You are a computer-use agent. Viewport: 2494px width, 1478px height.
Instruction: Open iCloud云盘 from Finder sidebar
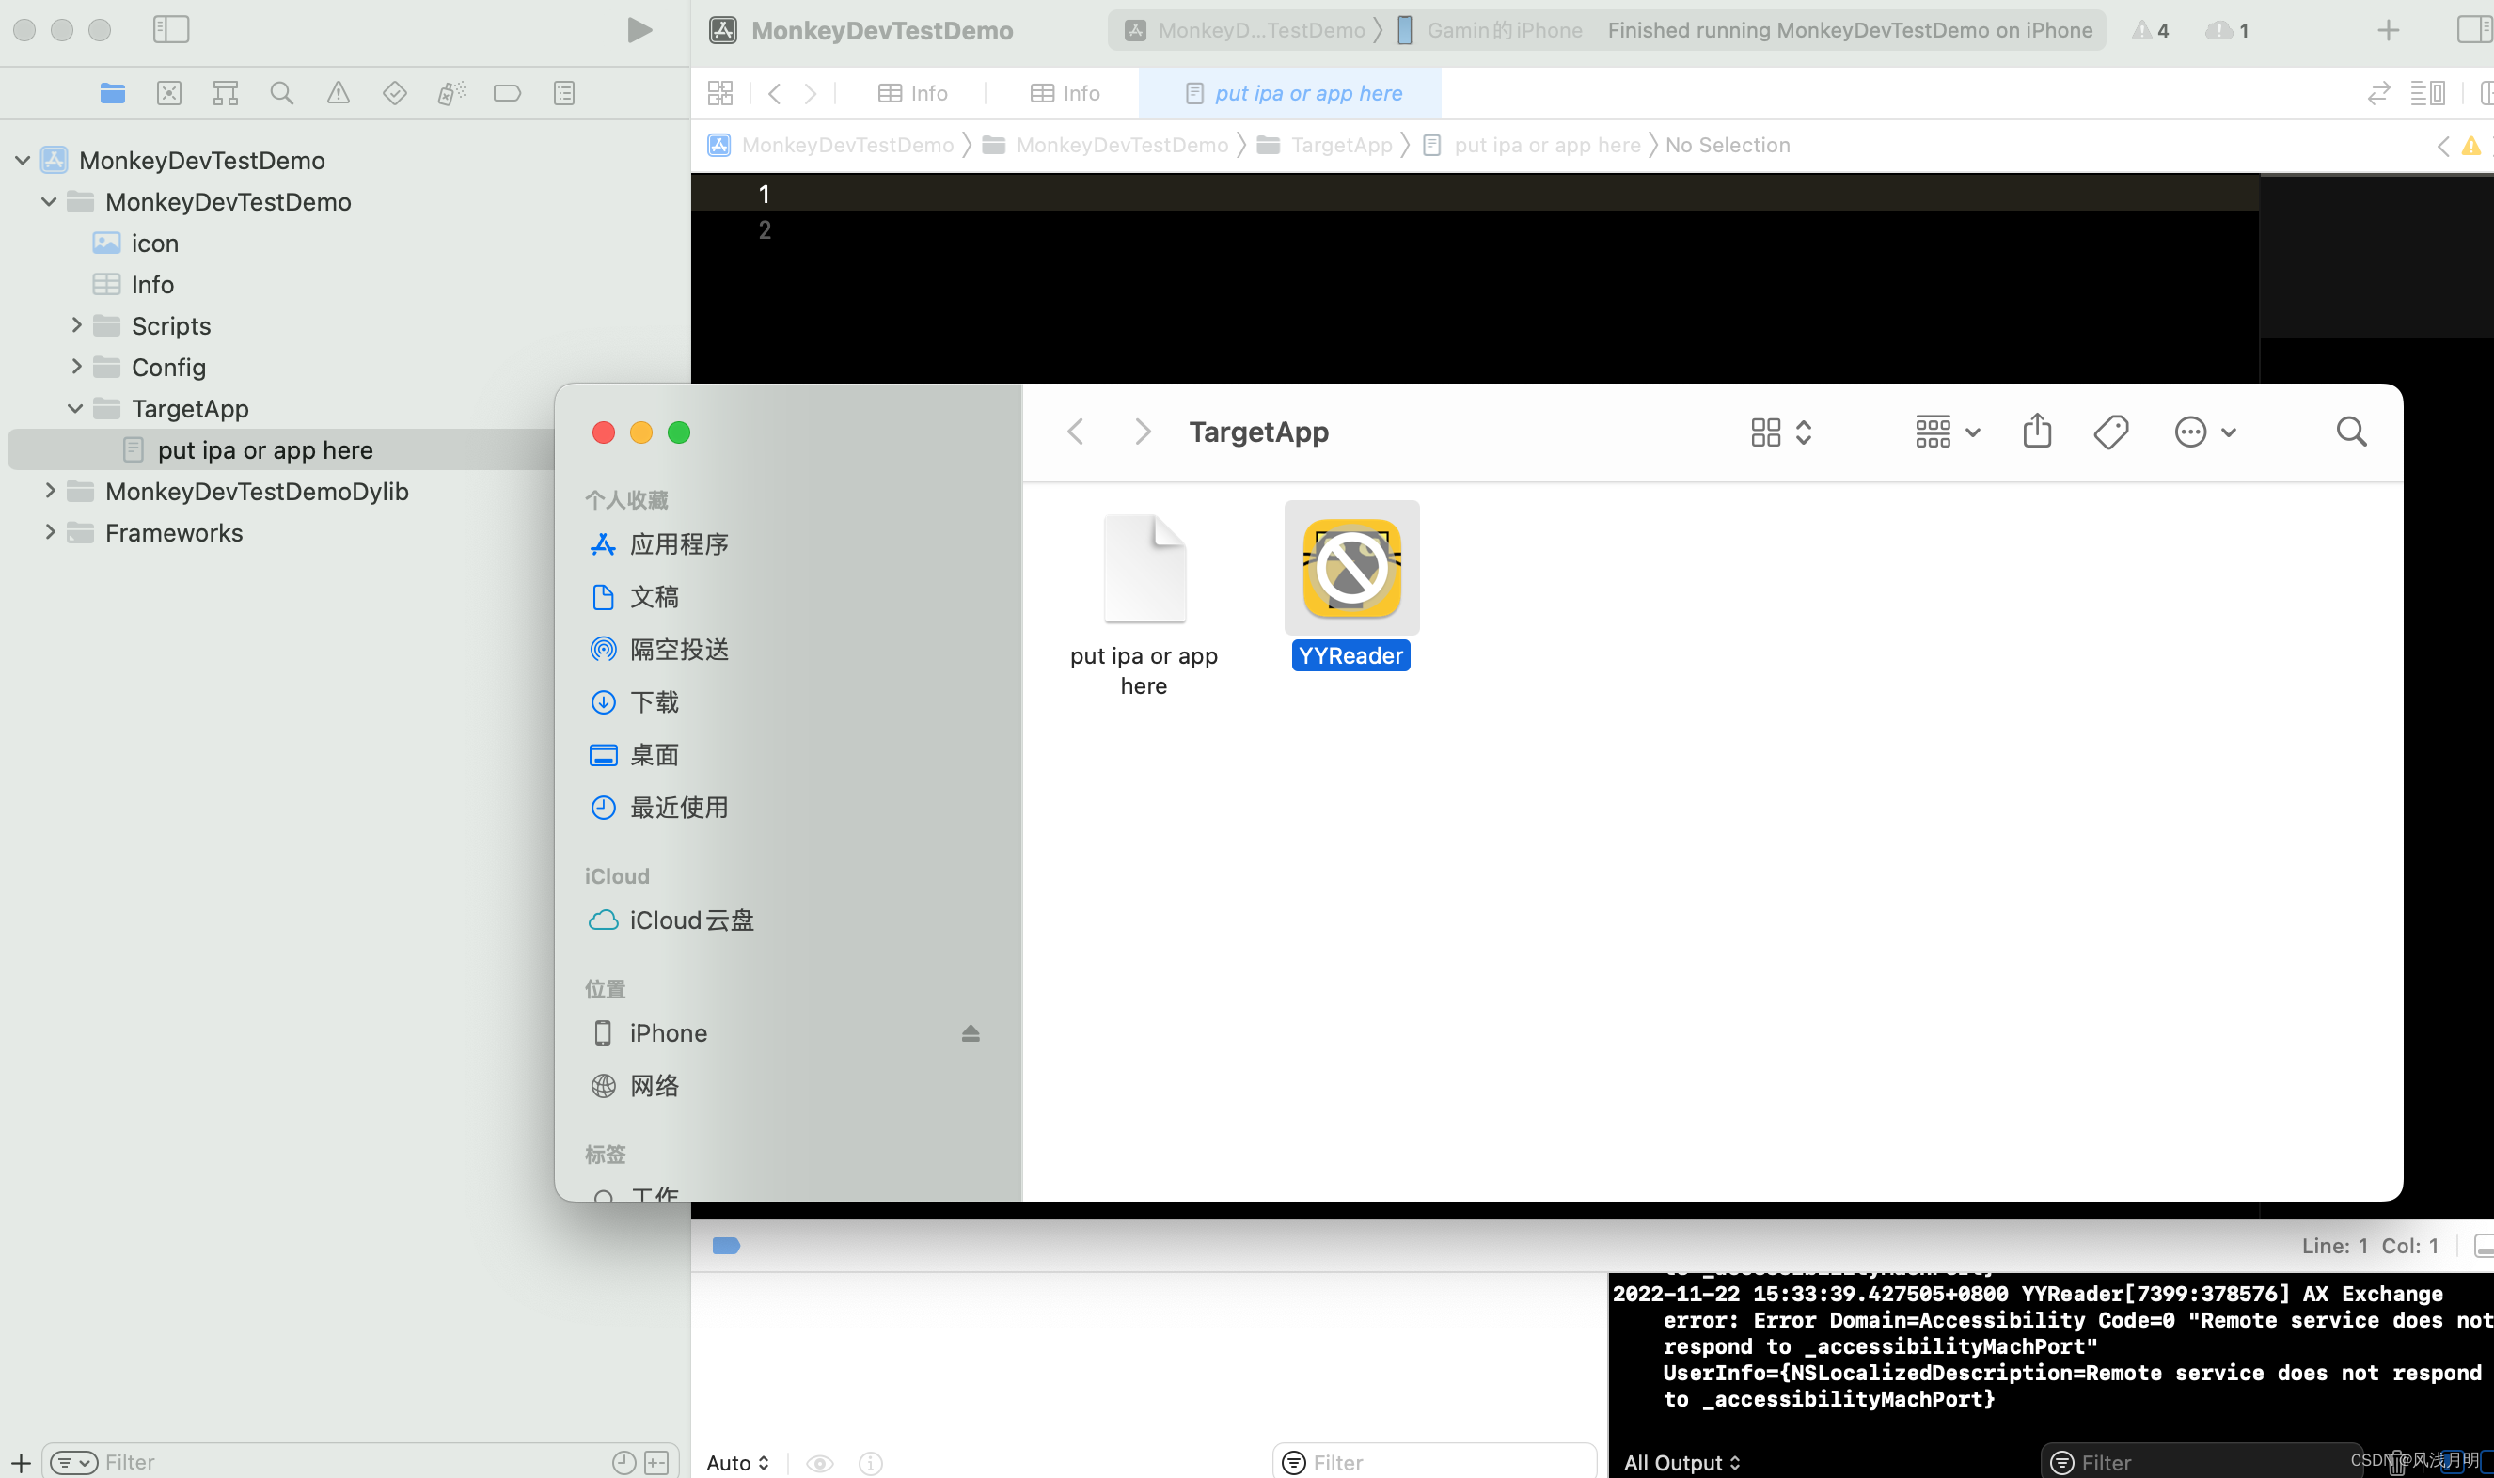691,920
